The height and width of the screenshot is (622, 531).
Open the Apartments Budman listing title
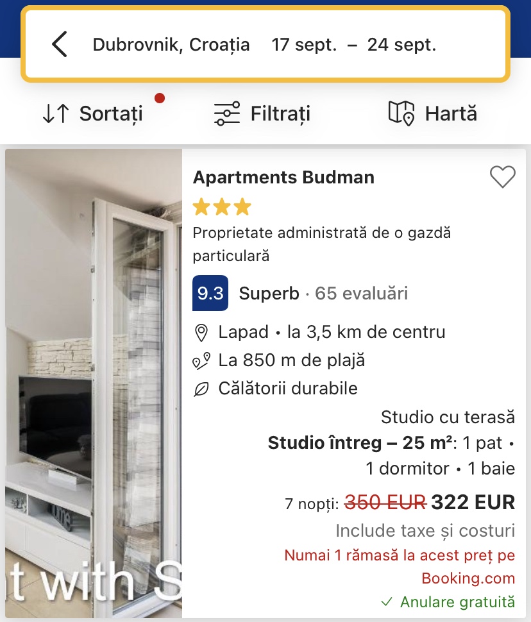pyautogui.click(x=283, y=178)
